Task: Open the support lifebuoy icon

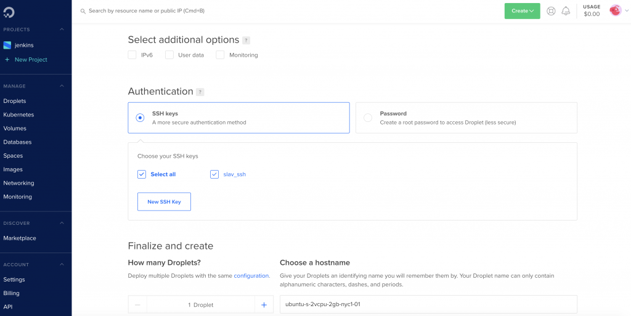Action: click(x=551, y=11)
